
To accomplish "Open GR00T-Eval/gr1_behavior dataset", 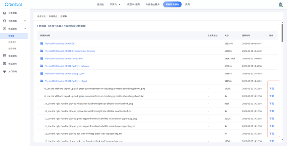I will [67, 66].
